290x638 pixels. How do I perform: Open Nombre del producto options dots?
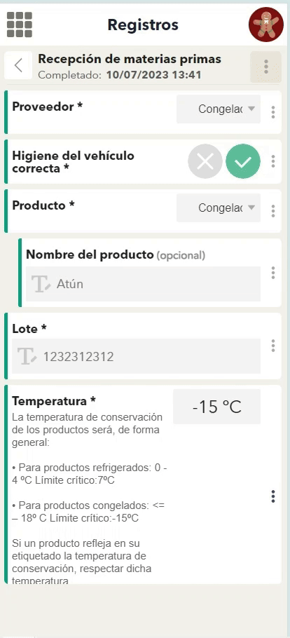point(273,273)
